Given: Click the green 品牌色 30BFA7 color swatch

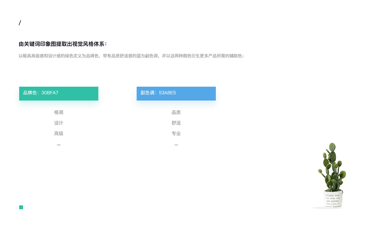Looking at the screenshot, I should pyautogui.click(x=59, y=93).
